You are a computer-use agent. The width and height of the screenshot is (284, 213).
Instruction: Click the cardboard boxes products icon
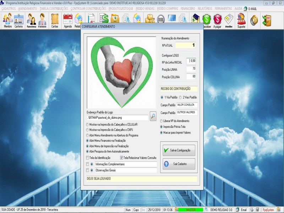pyautogui.click(x=149, y=18)
